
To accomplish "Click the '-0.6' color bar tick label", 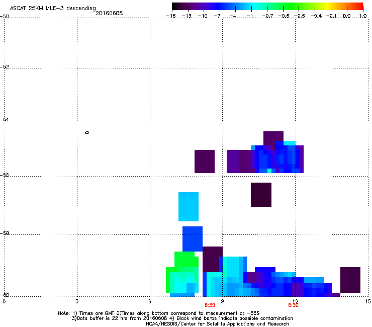I will [x=283, y=16].
